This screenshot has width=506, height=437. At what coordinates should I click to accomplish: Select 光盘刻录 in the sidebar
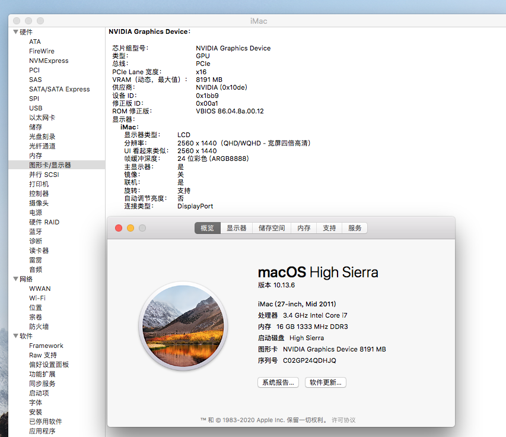[x=42, y=137]
